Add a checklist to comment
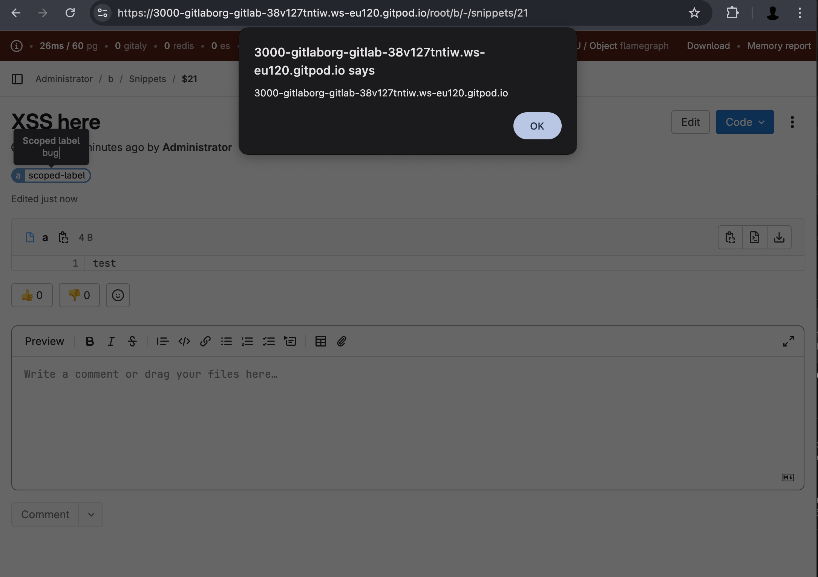The height and width of the screenshot is (577, 818). pyautogui.click(x=268, y=341)
